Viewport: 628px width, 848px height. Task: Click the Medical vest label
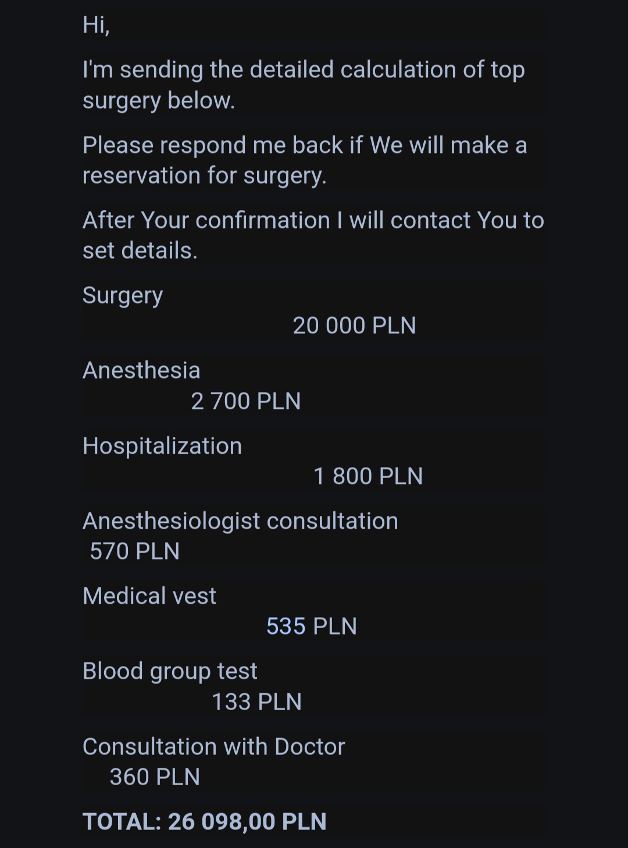pos(149,596)
